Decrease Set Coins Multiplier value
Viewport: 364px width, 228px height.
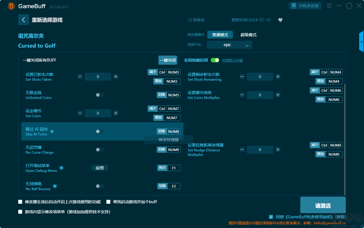(x=242, y=95)
